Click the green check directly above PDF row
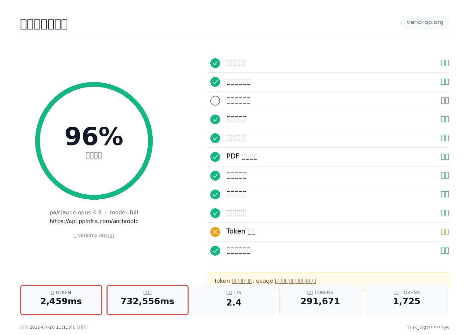469x335 pixels. pyautogui.click(x=215, y=138)
